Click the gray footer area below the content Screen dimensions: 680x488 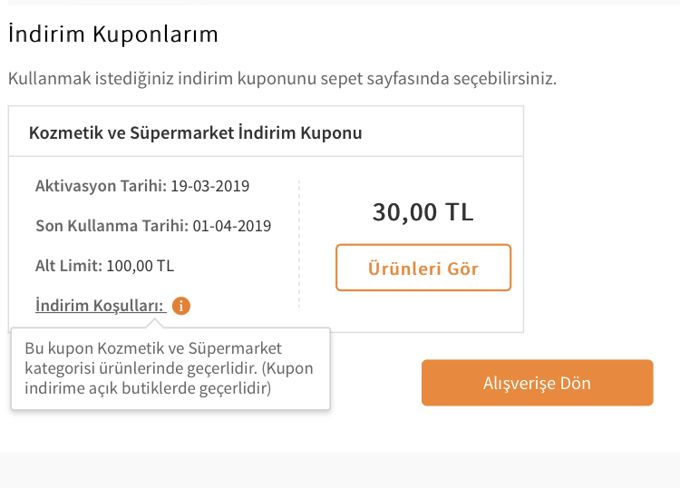(340, 470)
